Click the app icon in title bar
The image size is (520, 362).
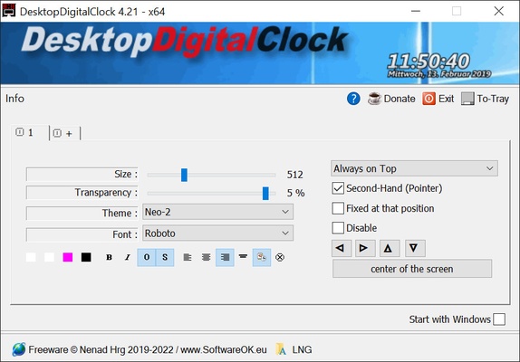pyautogui.click(x=9, y=11)
